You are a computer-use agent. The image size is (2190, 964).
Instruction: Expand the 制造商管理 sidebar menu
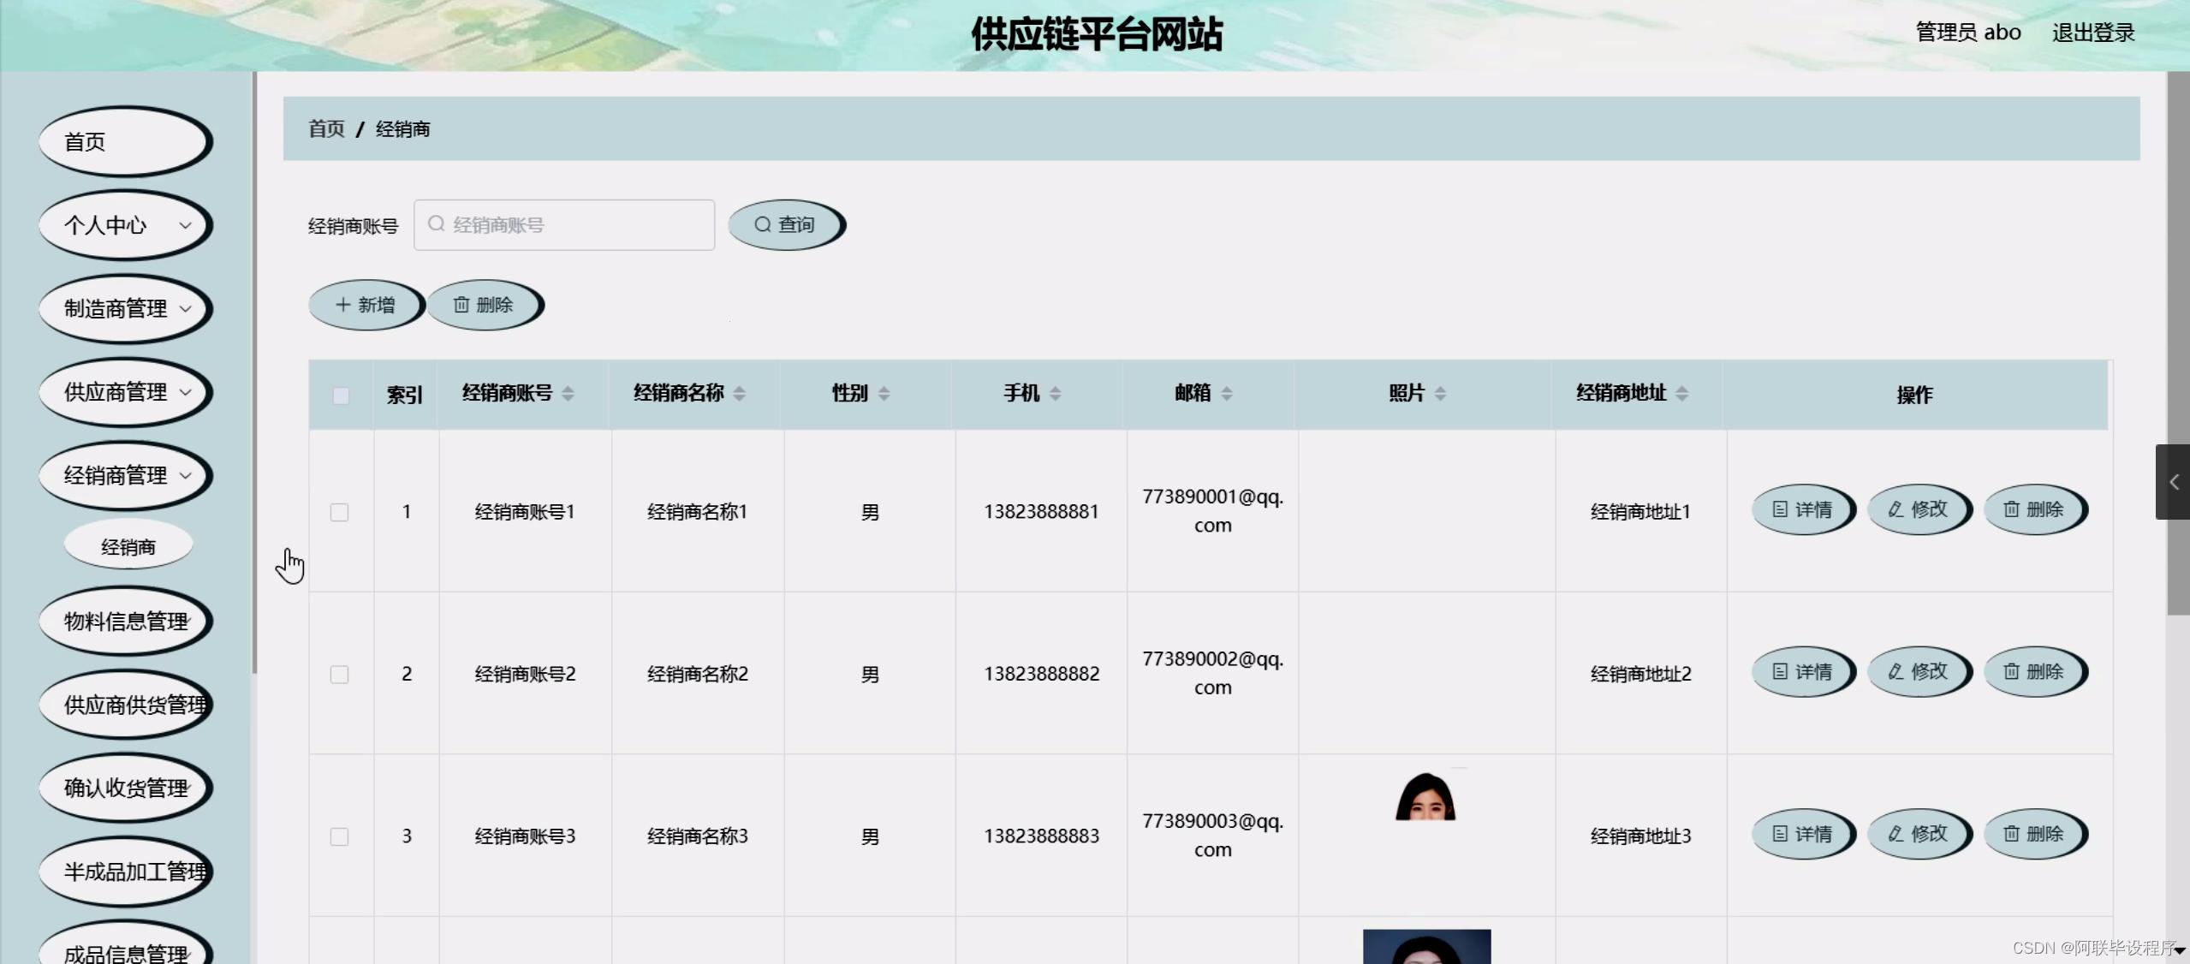123,307
